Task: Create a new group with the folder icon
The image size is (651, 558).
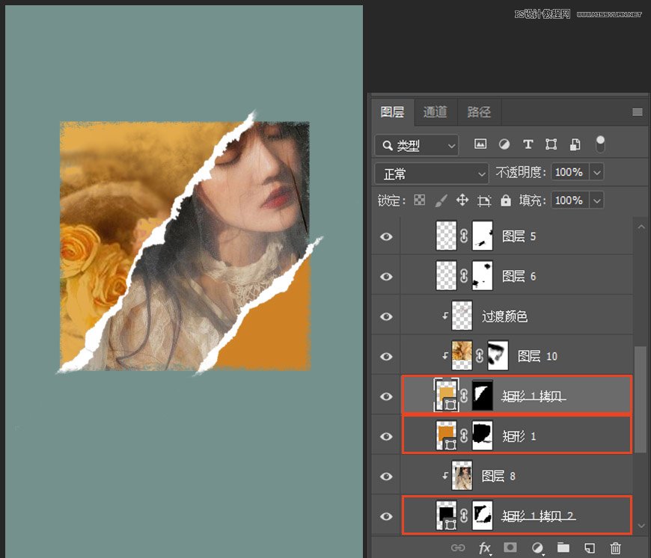Action: 562,548
